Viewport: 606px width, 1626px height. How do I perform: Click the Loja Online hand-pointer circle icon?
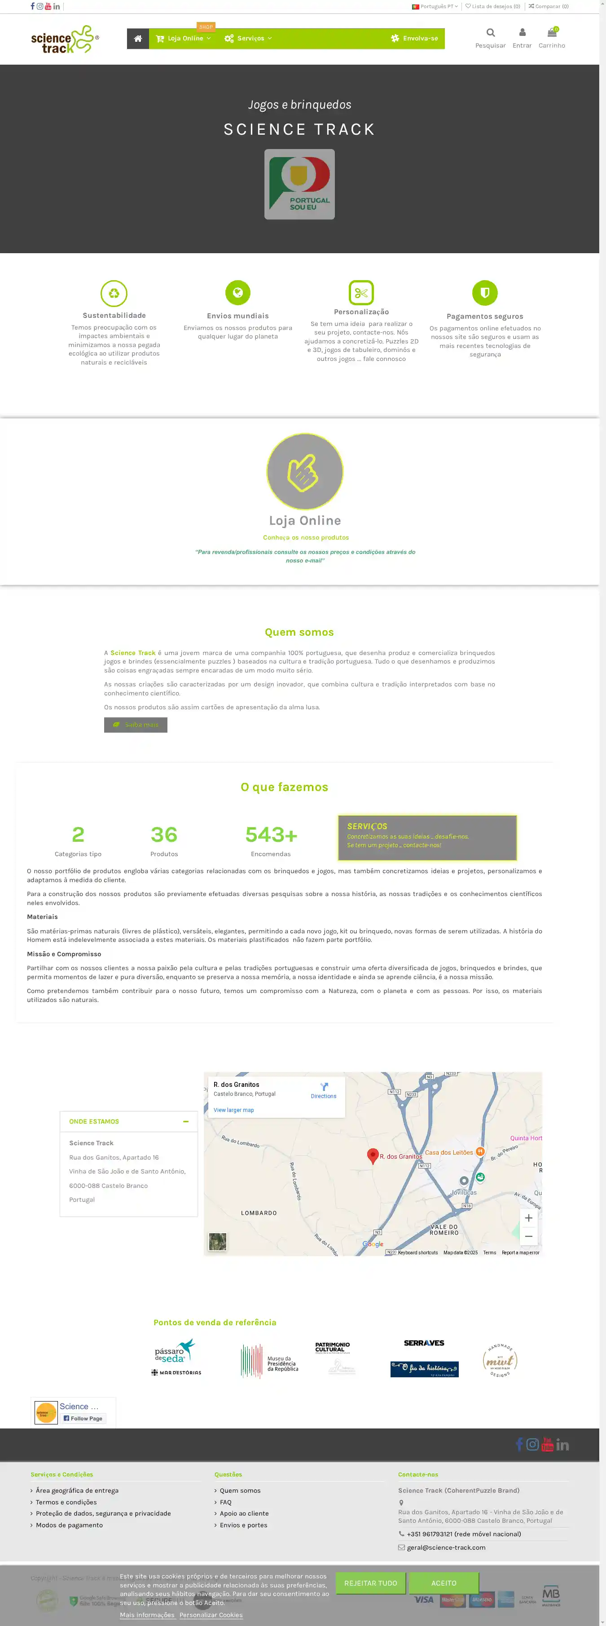tap(305, 471)
